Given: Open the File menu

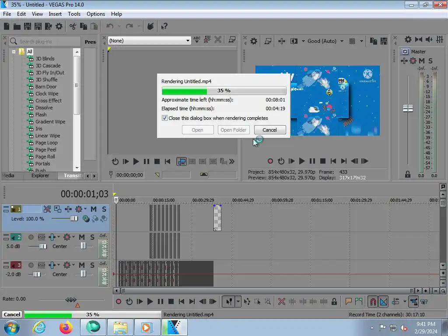Looking at the screenshot, I should [7, 14].
